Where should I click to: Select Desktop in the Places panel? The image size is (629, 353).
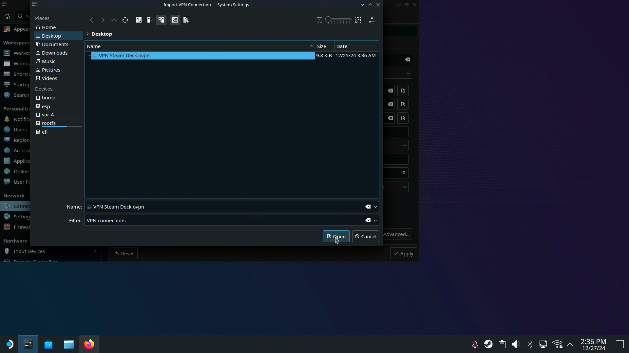pos(59,36)
